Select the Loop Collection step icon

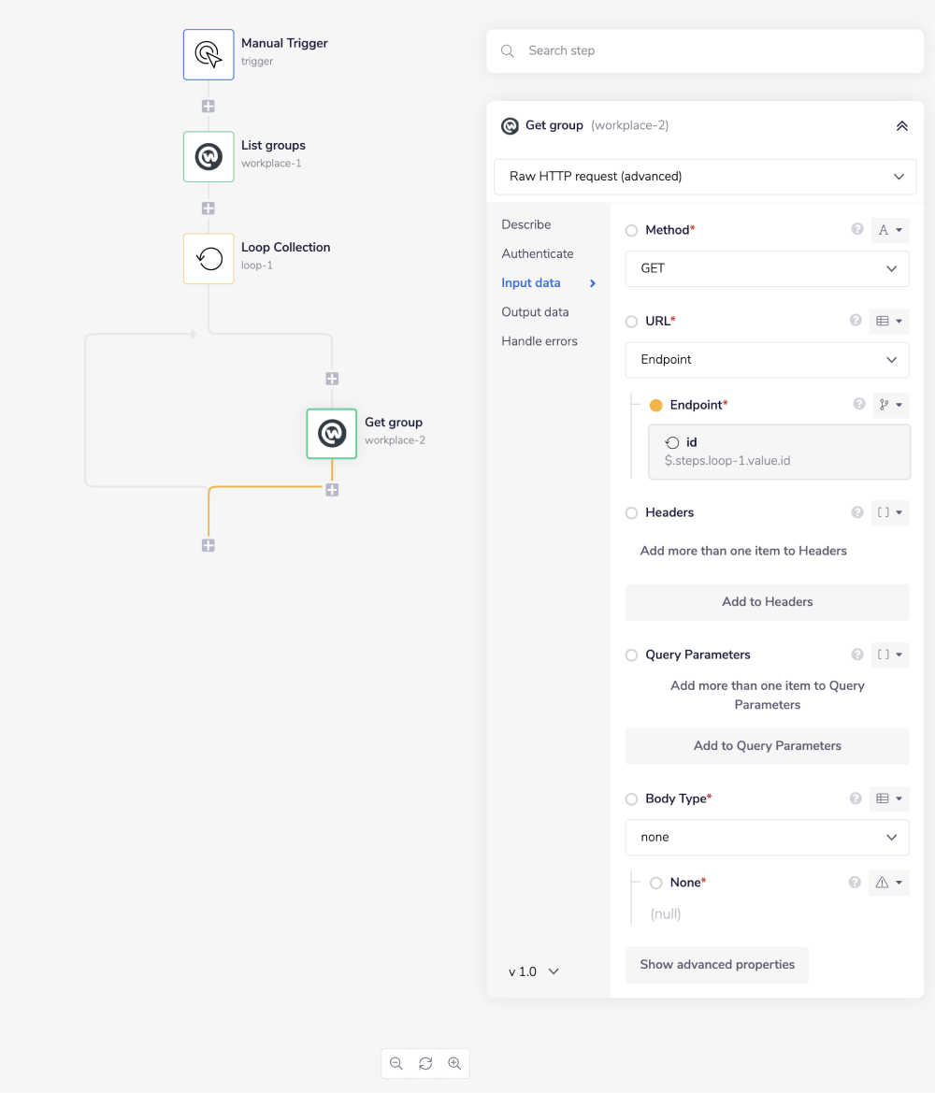209,258
